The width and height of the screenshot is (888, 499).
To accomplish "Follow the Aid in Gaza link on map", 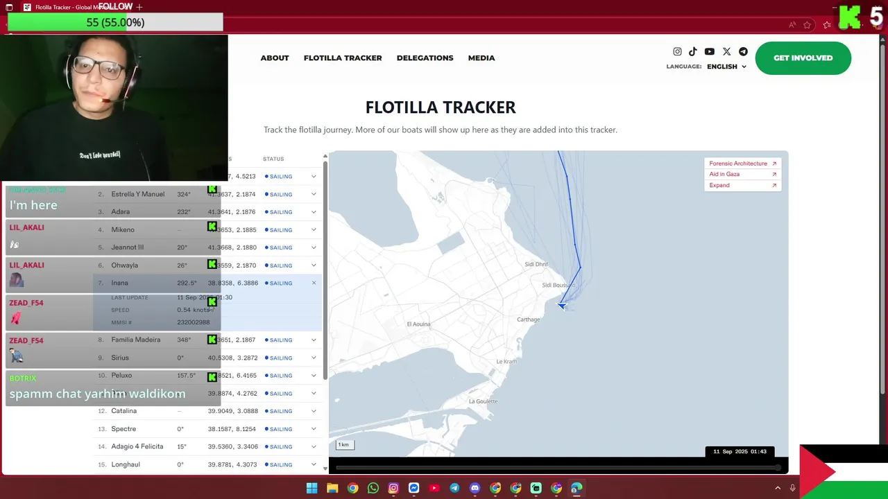I will coord(724,175).
